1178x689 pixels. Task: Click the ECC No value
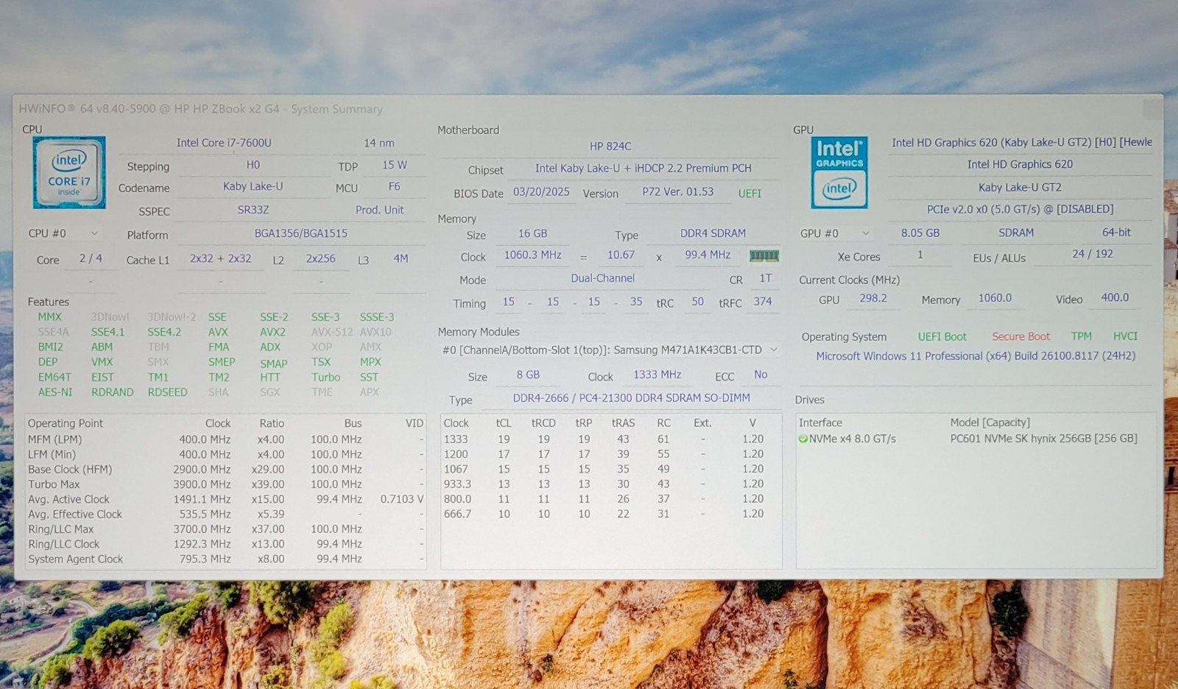coord(761,375)
